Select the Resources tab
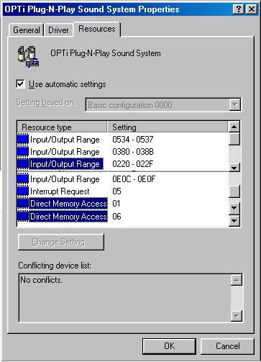The image size is (261, 362). pyautogui.click(x=97, y=29)
